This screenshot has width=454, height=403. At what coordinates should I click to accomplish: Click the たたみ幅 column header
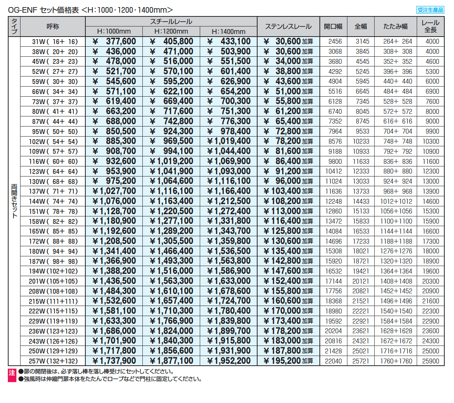click(x=395, y=26)
